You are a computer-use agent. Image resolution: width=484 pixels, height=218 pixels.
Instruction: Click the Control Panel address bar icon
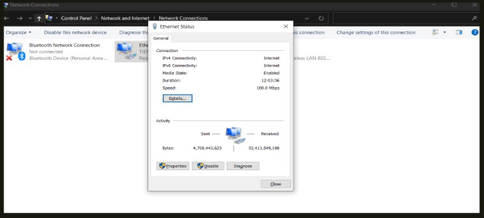49,18
